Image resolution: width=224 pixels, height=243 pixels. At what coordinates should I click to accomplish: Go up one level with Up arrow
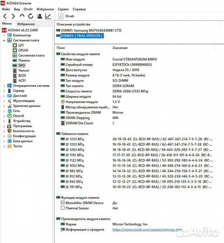point(22,16)
